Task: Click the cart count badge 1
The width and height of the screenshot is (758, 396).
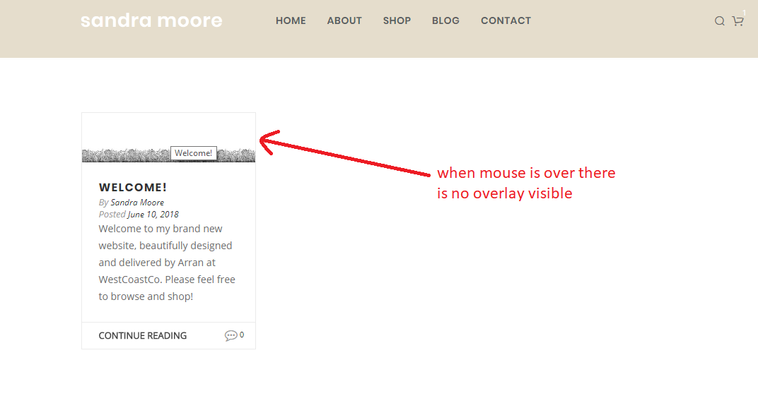Action: [745, 13]
